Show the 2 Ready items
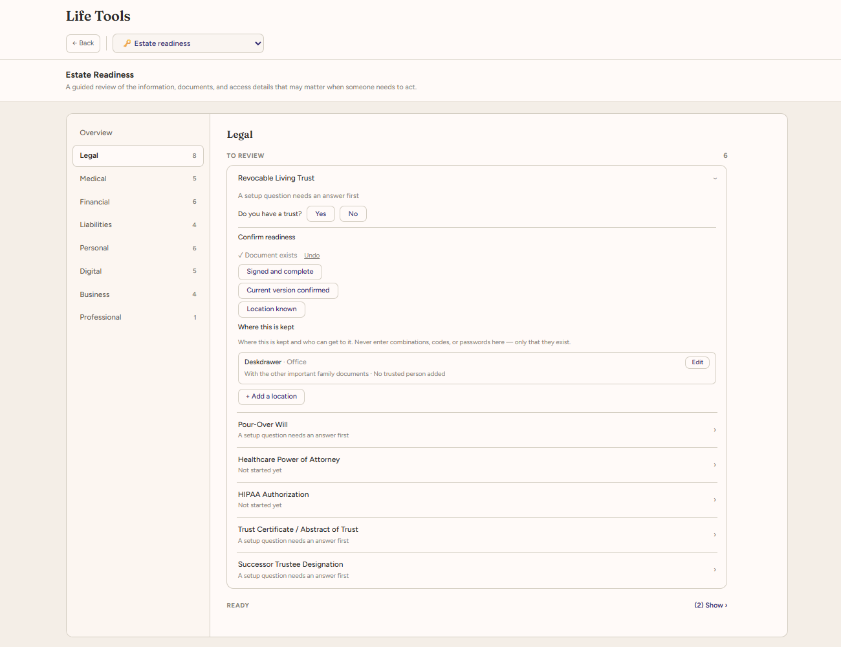The image size is (841, 647). click(710, 606)
